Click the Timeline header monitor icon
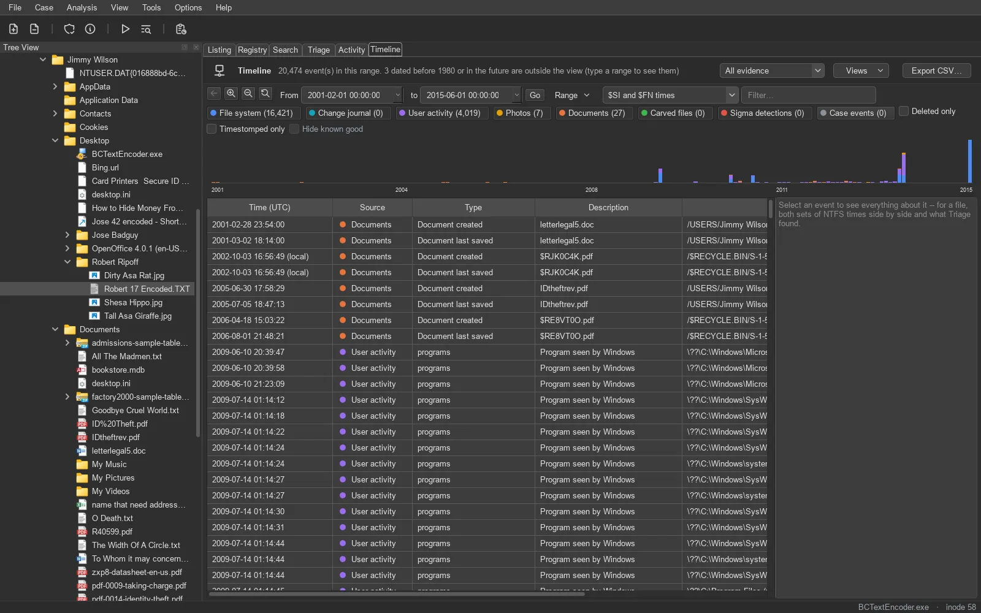Screen dimensions: 981x613 click(219, 70)
